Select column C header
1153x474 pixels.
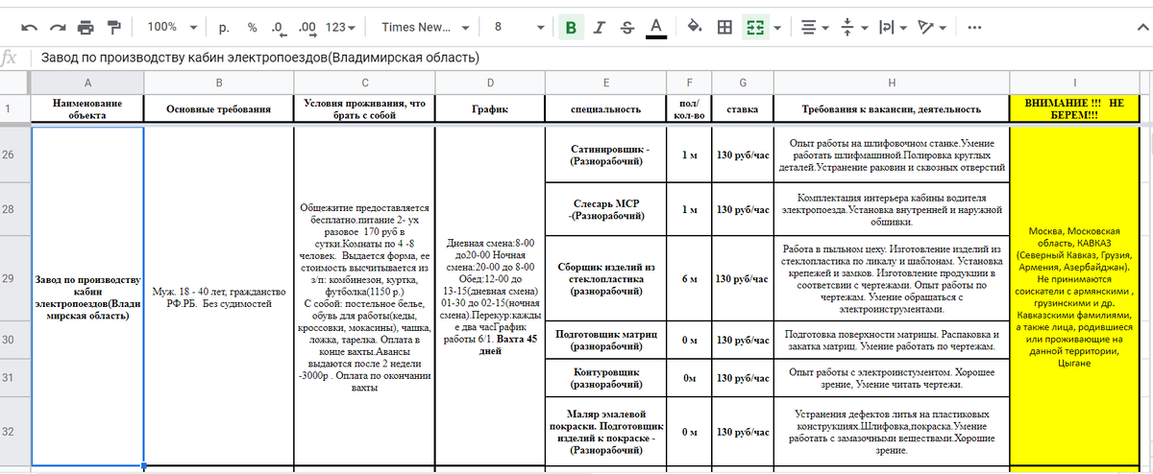tap(364, 83)
